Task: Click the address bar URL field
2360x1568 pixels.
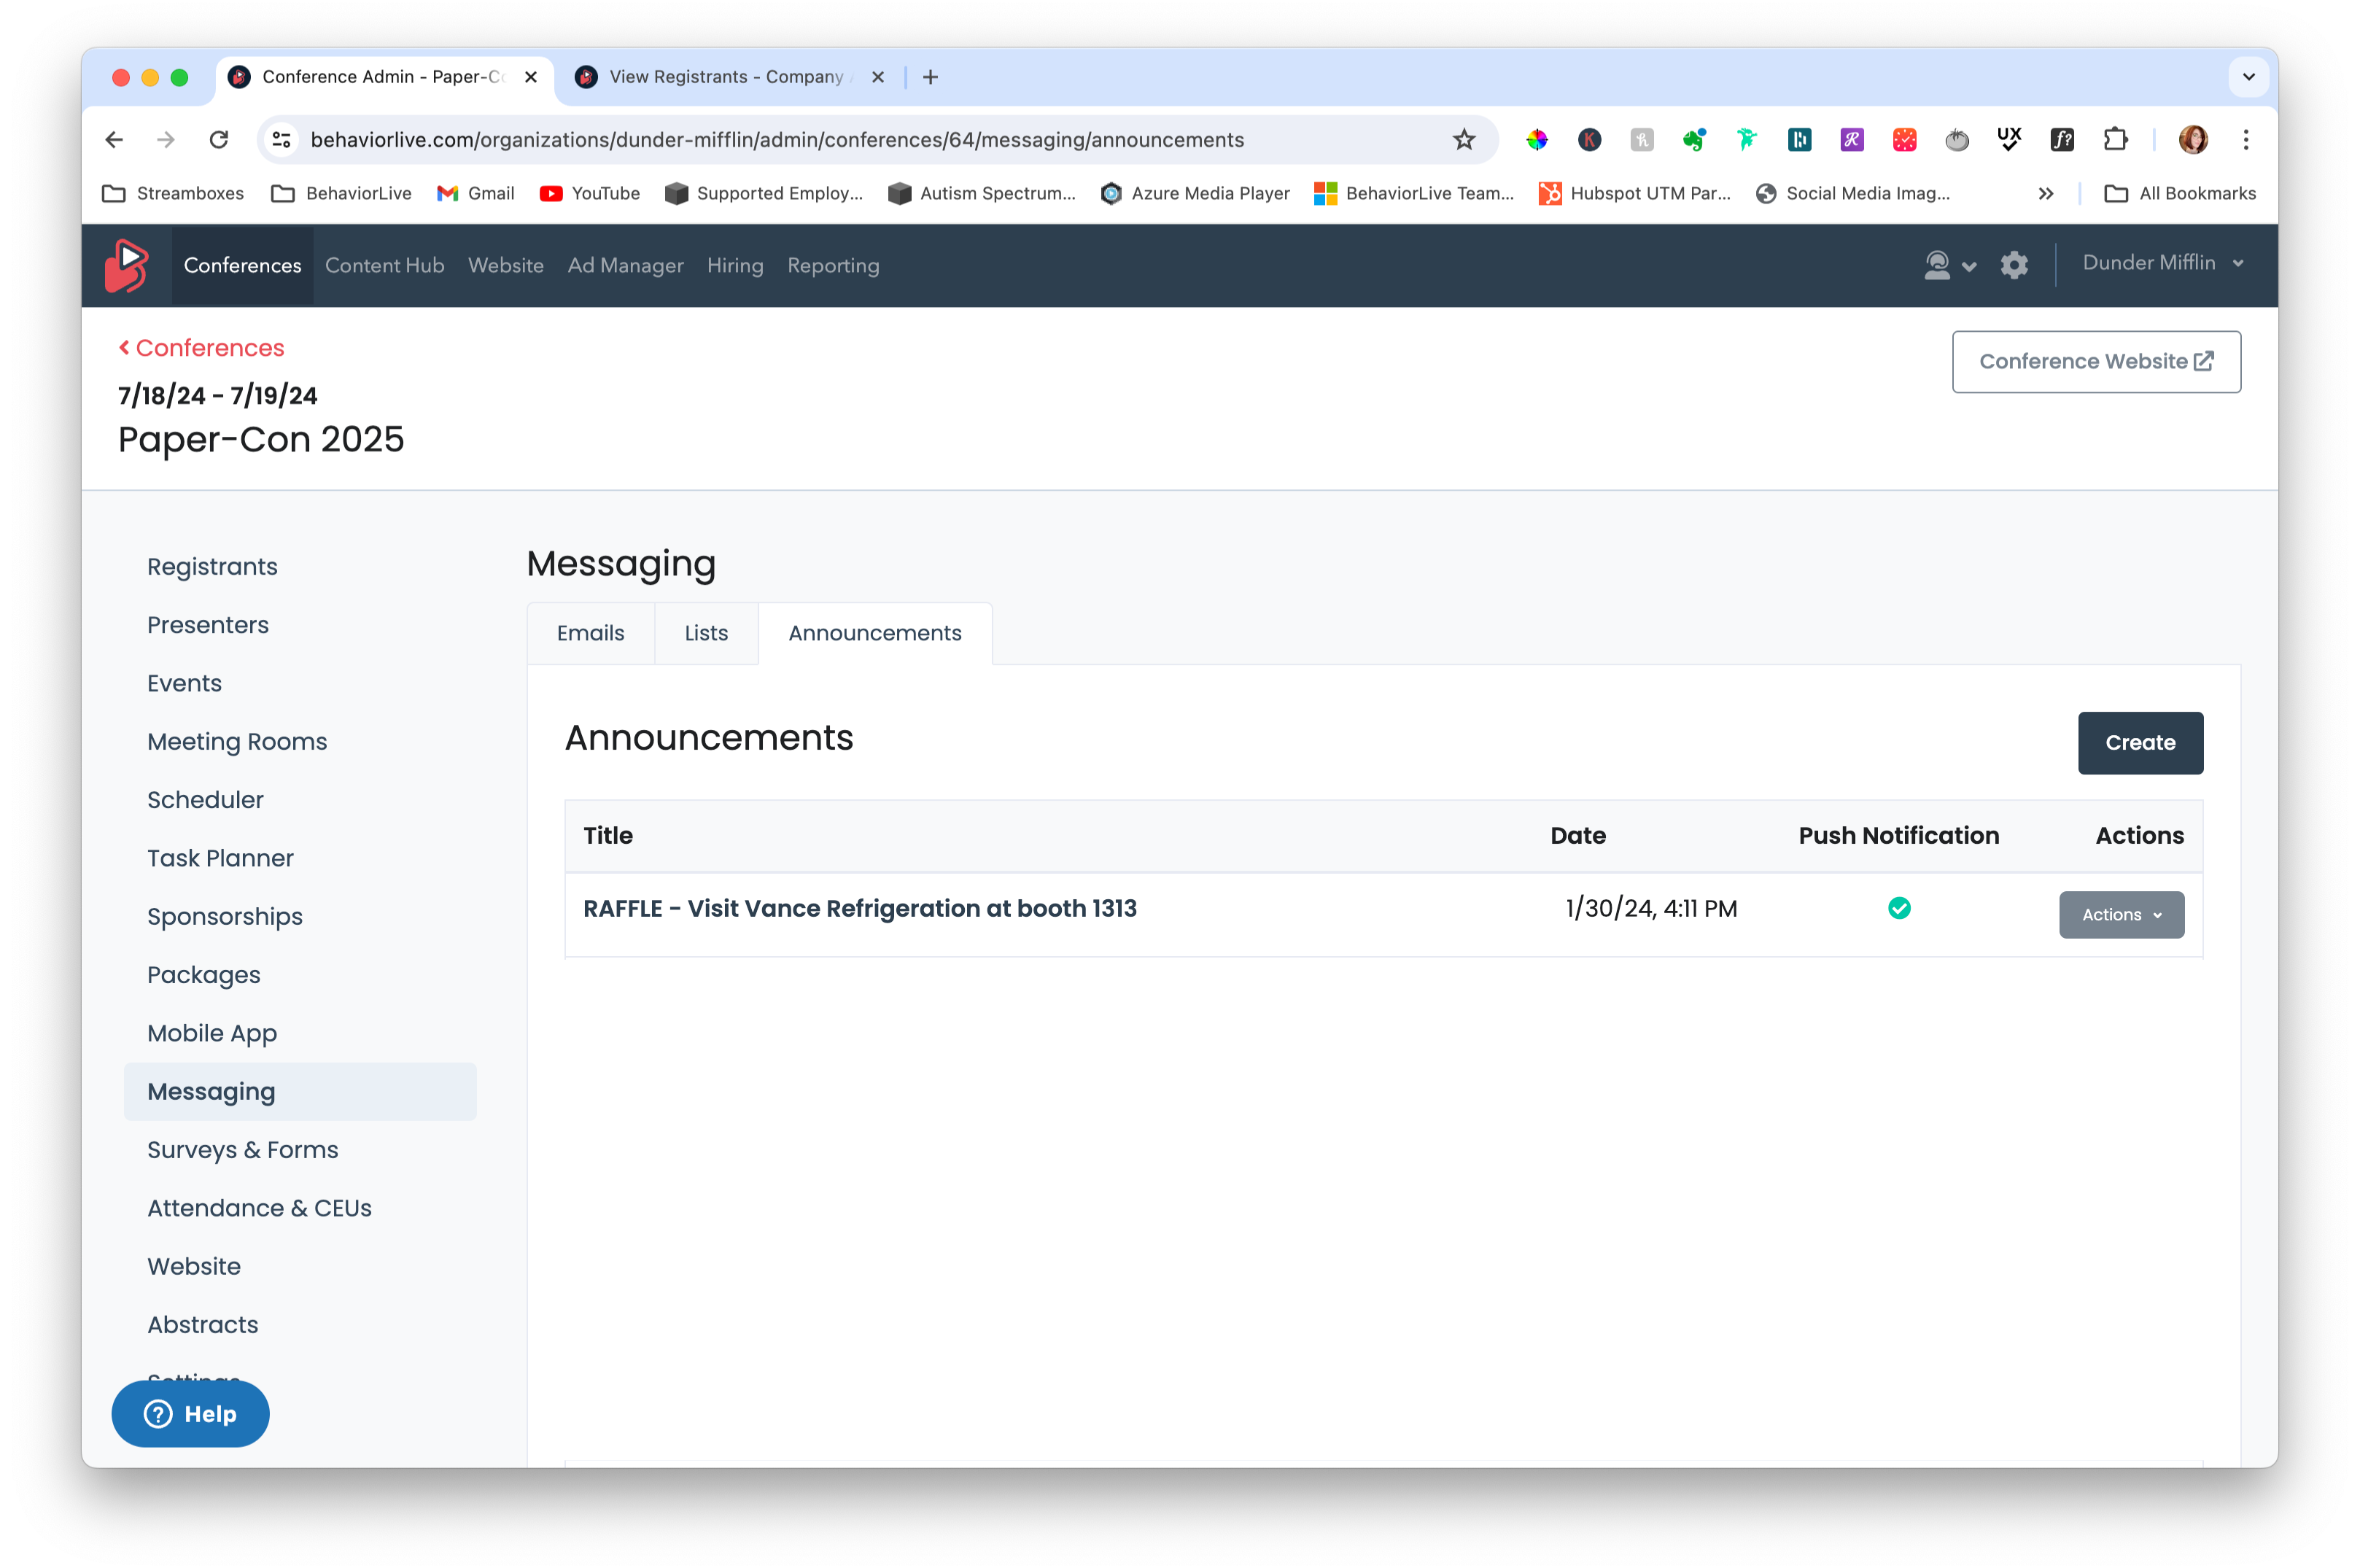Action: 777,140
